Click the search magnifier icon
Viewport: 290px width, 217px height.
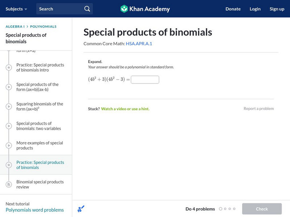87,9
